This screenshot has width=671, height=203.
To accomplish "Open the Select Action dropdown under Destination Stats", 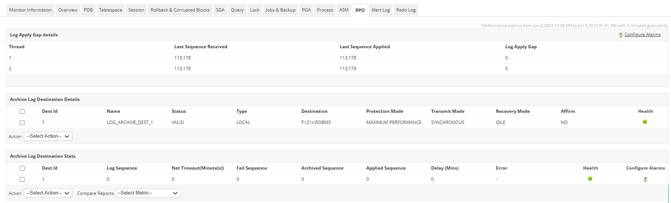I will click(48, 193).
